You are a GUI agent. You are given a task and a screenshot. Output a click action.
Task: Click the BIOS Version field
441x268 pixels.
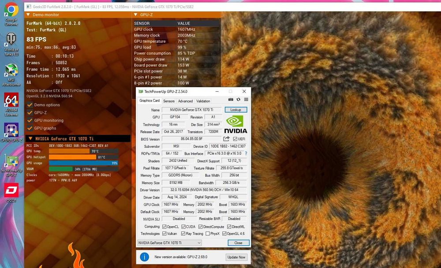[191, 139]
